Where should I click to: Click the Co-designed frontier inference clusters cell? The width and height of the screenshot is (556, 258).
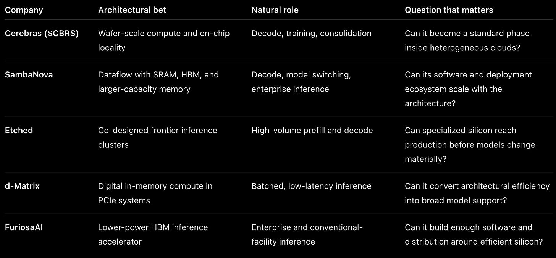point(158,137)
